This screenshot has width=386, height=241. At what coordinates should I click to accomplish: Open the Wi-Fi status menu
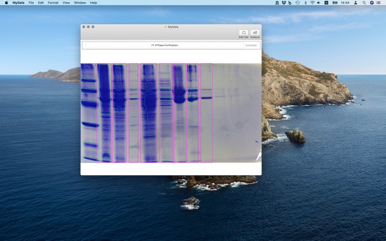(x=312, y=2)
